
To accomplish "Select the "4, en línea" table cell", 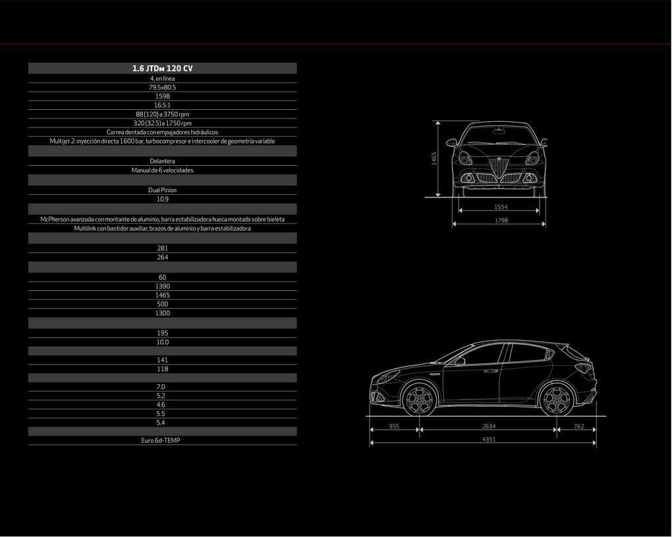I will [163, 78].
